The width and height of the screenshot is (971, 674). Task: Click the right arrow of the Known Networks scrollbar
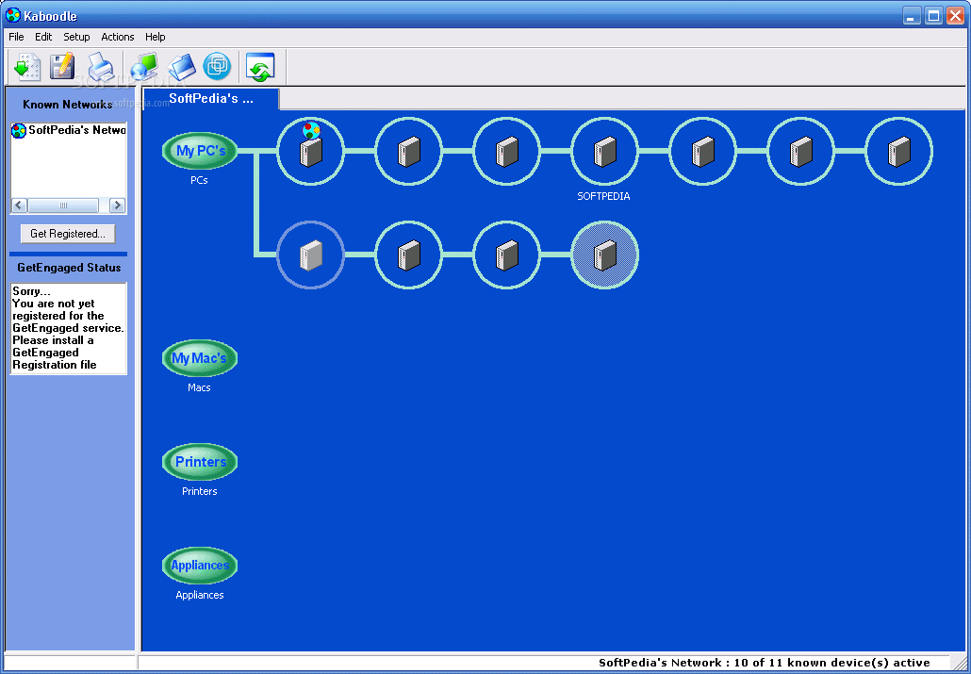click(x=117, y=205)
